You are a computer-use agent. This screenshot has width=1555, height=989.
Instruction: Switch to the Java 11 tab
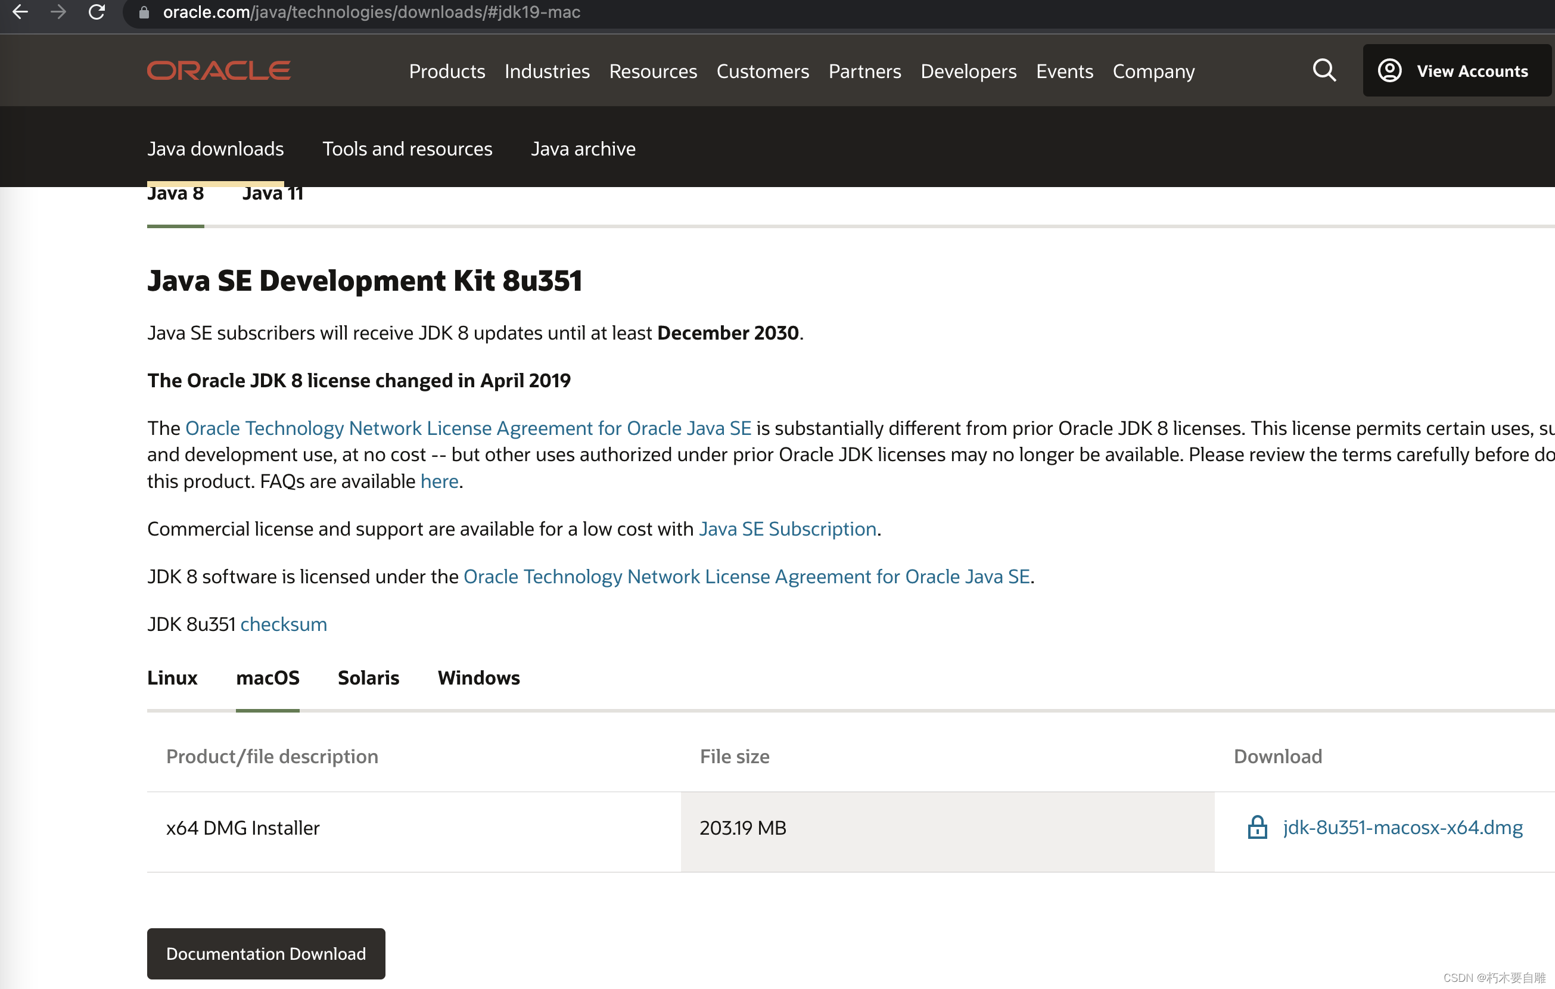[272, 194]
